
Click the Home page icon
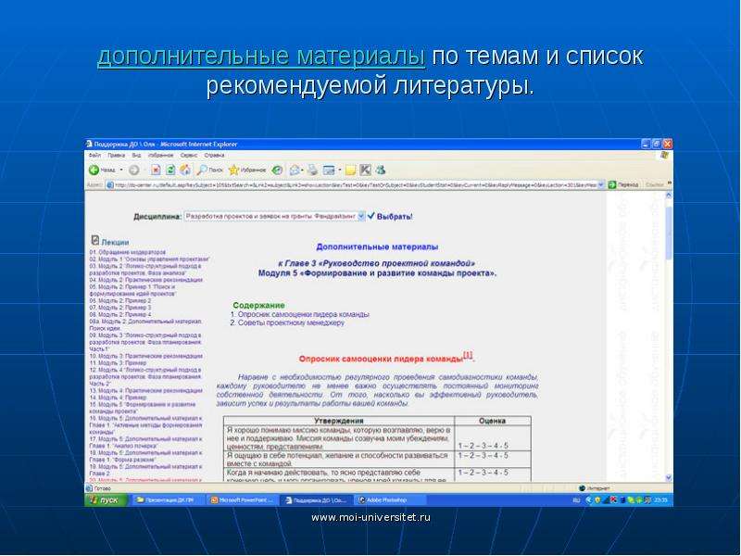[x=185, y=170]
